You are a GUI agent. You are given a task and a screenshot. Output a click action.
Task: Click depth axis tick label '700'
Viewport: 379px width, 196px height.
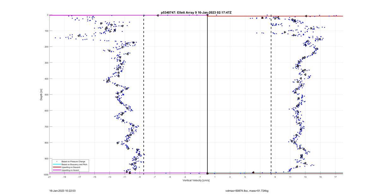tap(46, 127)
